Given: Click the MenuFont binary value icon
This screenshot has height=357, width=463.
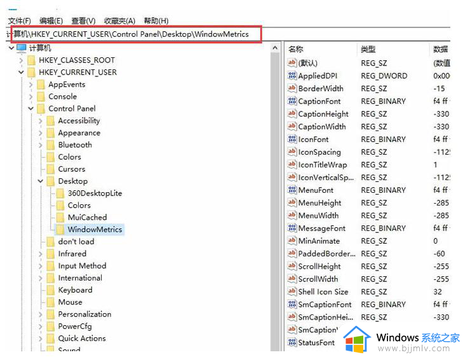Looking at the screenshot, I should click(x=292, y=190).
